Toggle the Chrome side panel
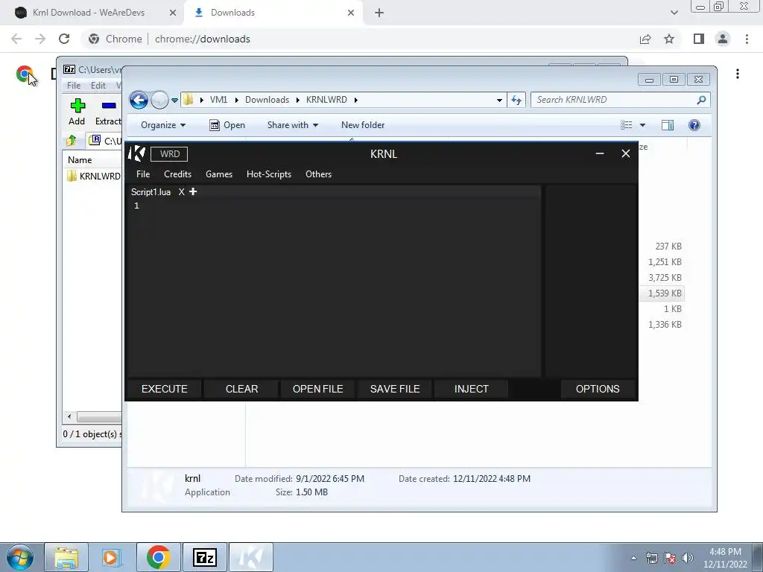The image size is (763, 572). coord(699,39)
